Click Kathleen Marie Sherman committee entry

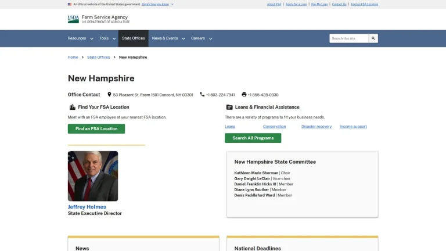(262, 173)
